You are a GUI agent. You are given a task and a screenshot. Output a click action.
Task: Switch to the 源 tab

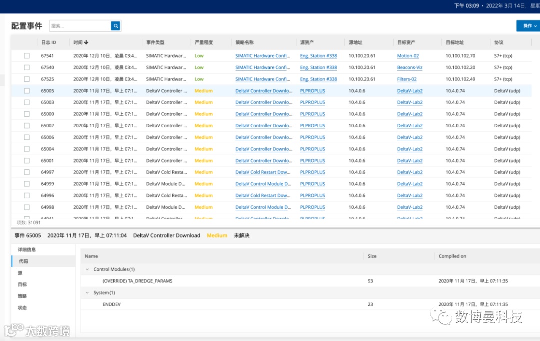[x=20, y=273]
